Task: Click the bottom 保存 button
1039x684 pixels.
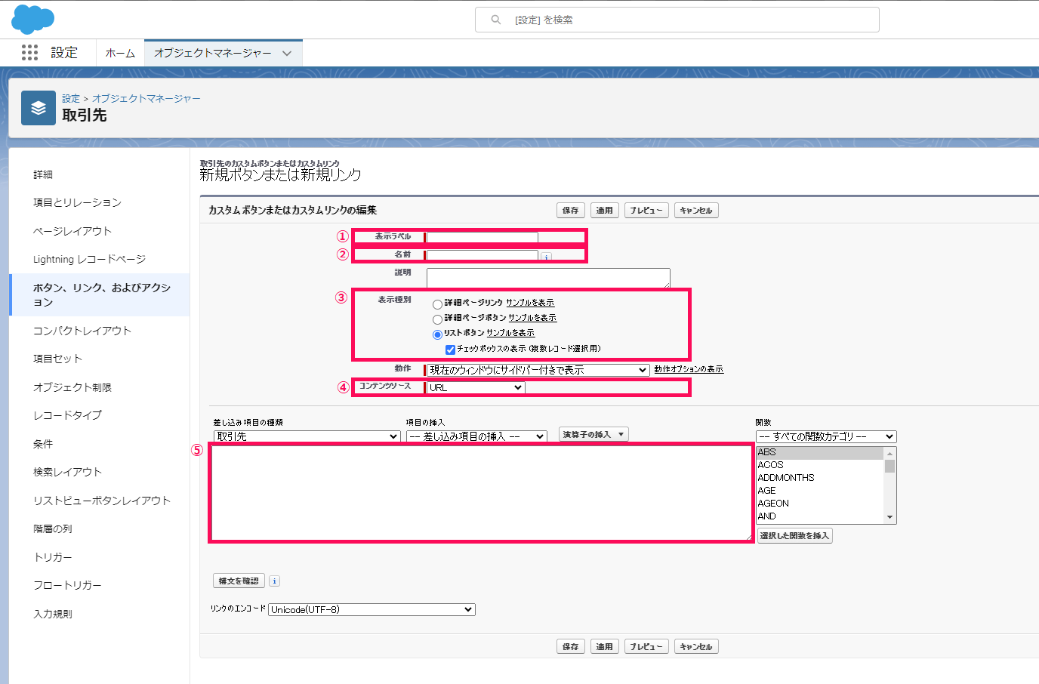Action: tap(571, 647)
